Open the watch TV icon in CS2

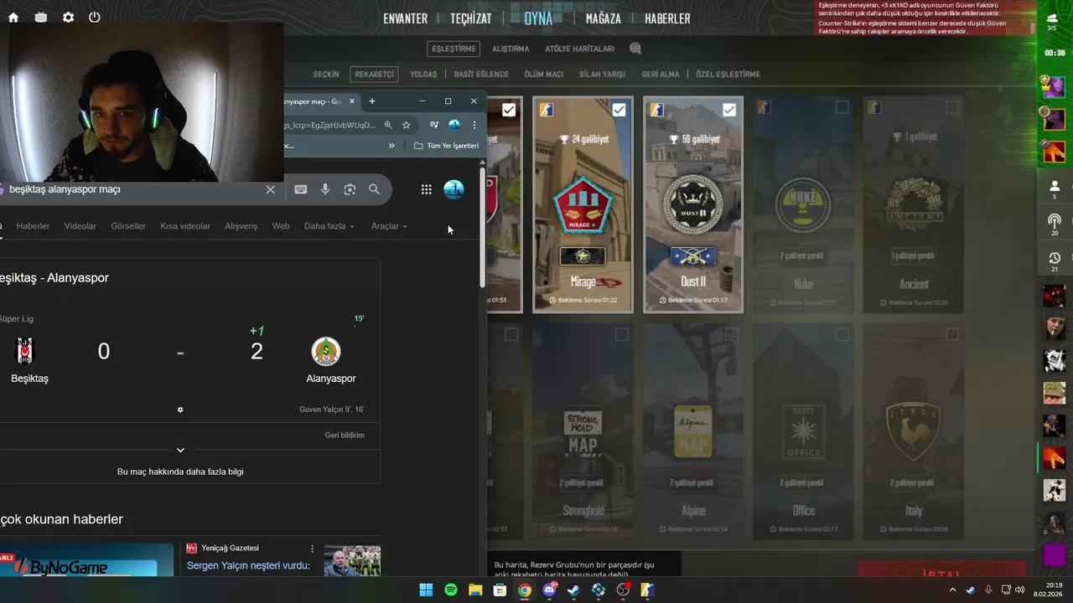[41, 18]
